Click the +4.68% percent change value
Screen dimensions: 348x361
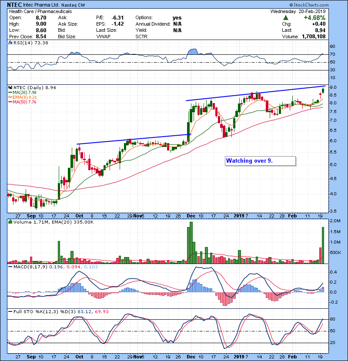click(315, 18)
